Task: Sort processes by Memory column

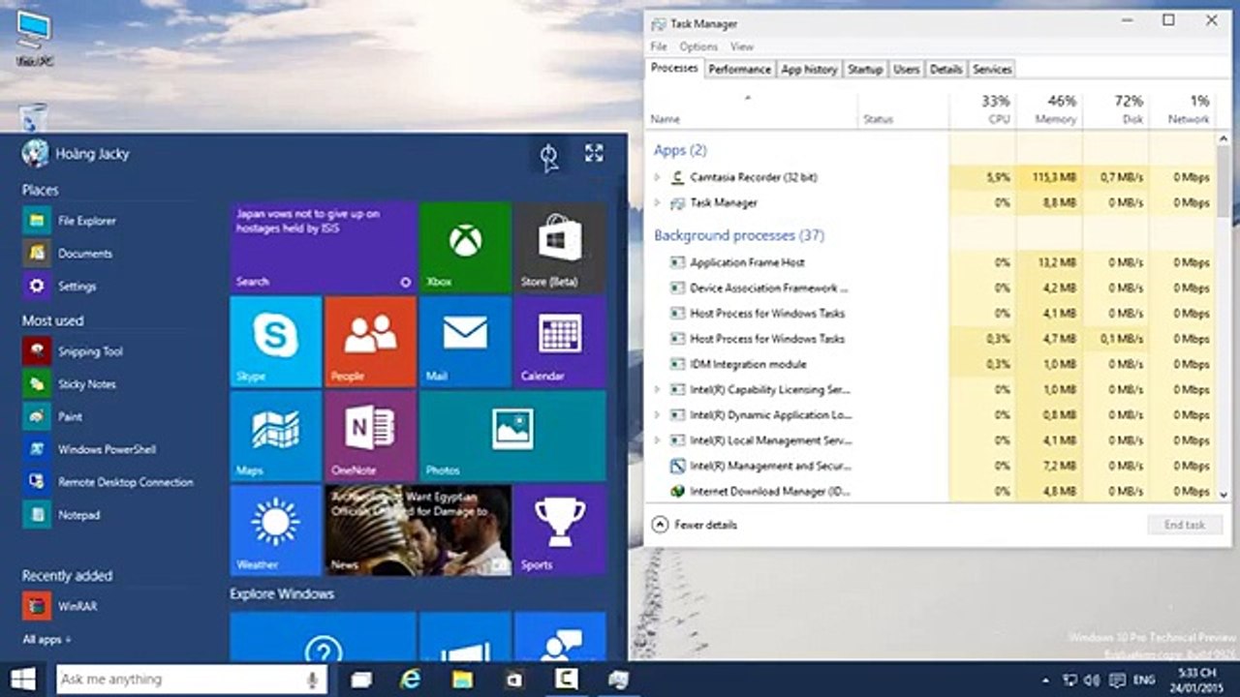Action: [1049, 109]
